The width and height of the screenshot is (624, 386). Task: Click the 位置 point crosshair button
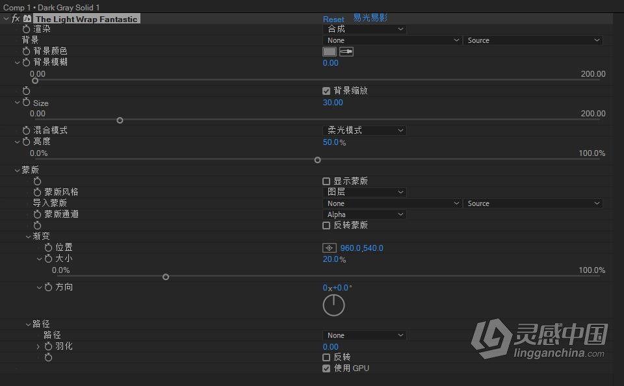[x=329, y=248]
